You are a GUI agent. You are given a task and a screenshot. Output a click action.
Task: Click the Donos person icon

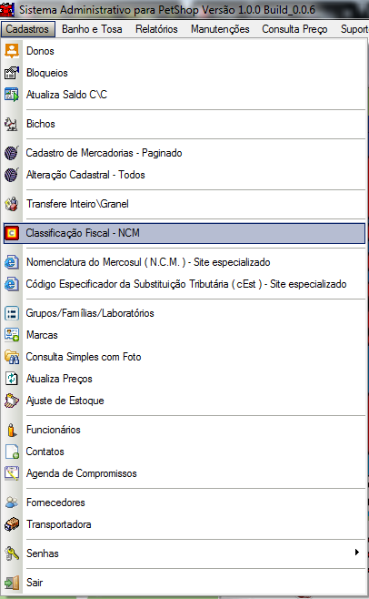click(12, 51)
